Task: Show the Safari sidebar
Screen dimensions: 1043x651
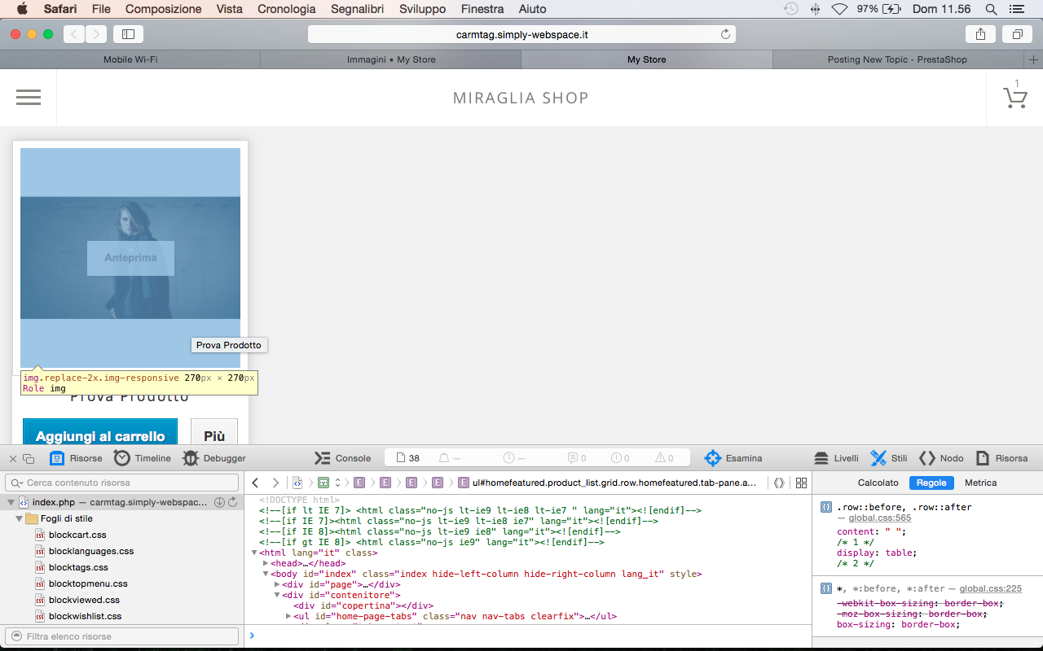Action: click(x=128, y=34)
